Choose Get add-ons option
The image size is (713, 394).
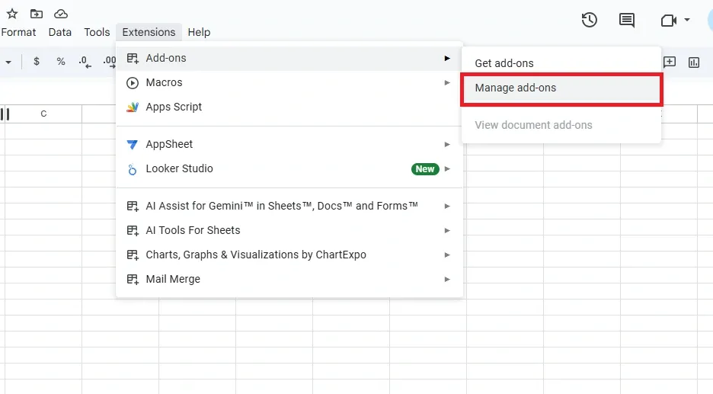tap(504, 63)
